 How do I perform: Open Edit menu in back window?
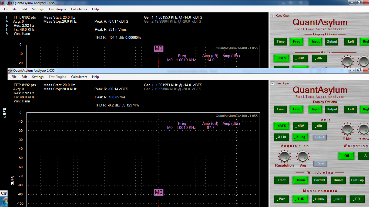(24, 9)
